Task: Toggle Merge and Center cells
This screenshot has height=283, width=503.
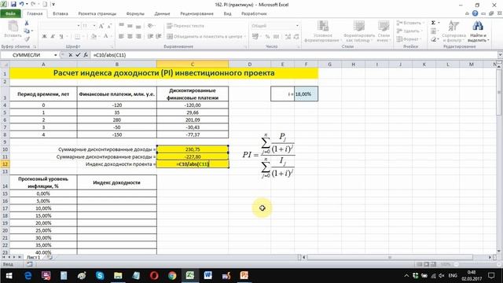Action: click(x=205, y=37)
